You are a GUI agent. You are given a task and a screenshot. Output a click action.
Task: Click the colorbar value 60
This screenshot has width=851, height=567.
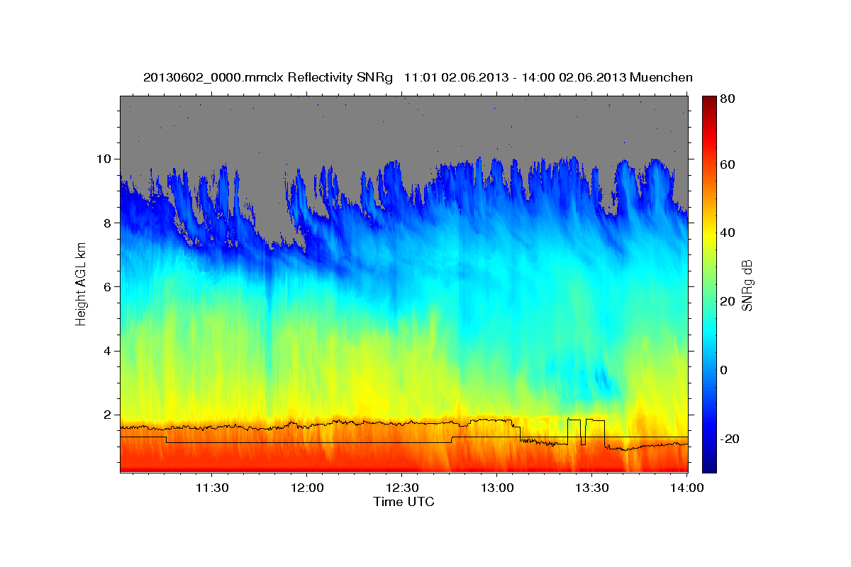[x=728, y=164]
